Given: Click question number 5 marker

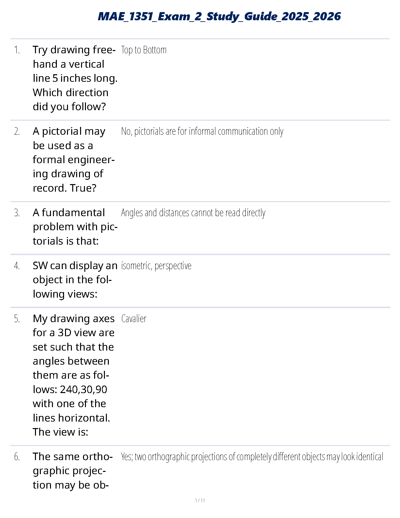Looking at the screenshot, I should pos(17,319).
